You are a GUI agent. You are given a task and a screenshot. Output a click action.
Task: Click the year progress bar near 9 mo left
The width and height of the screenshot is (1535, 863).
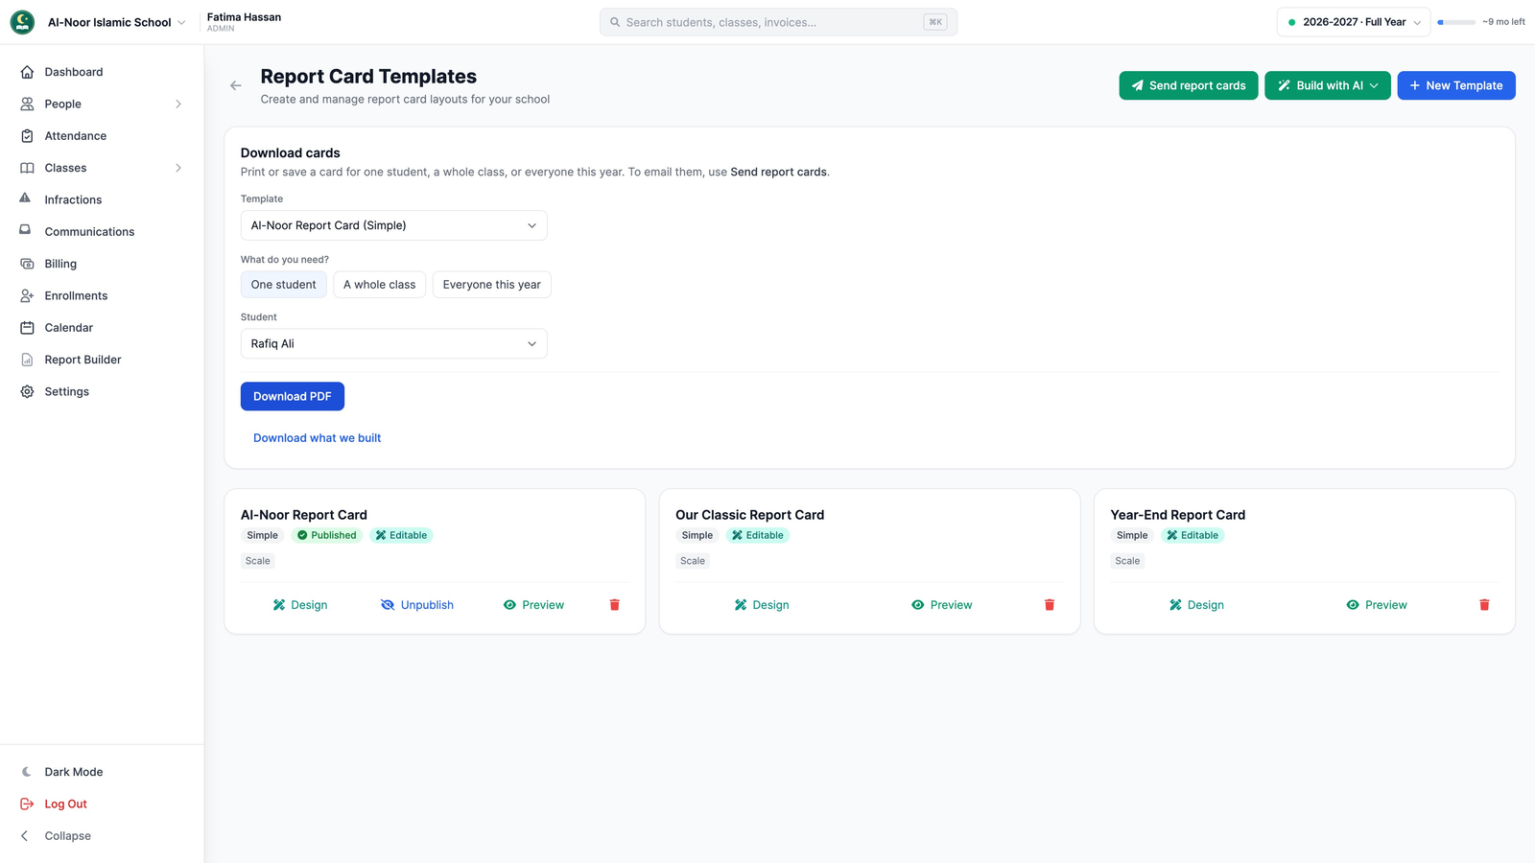click(1456, 22)
